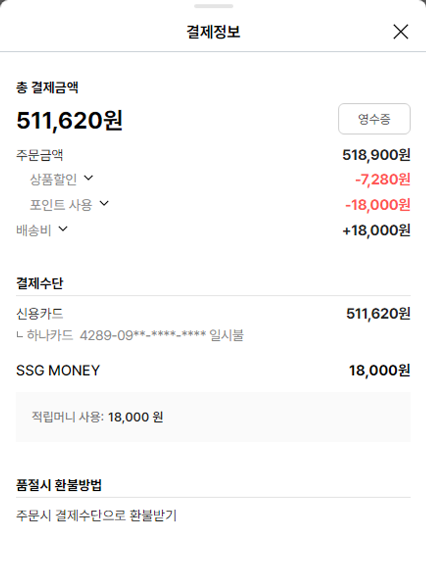
Task: Click the red -7,280원 discount amount
Action: coord(382,180)
